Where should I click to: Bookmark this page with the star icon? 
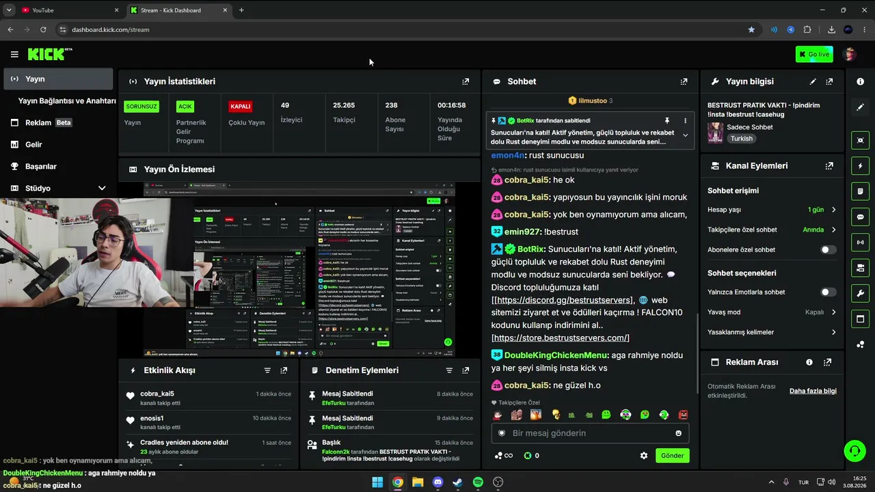(751, 29)
